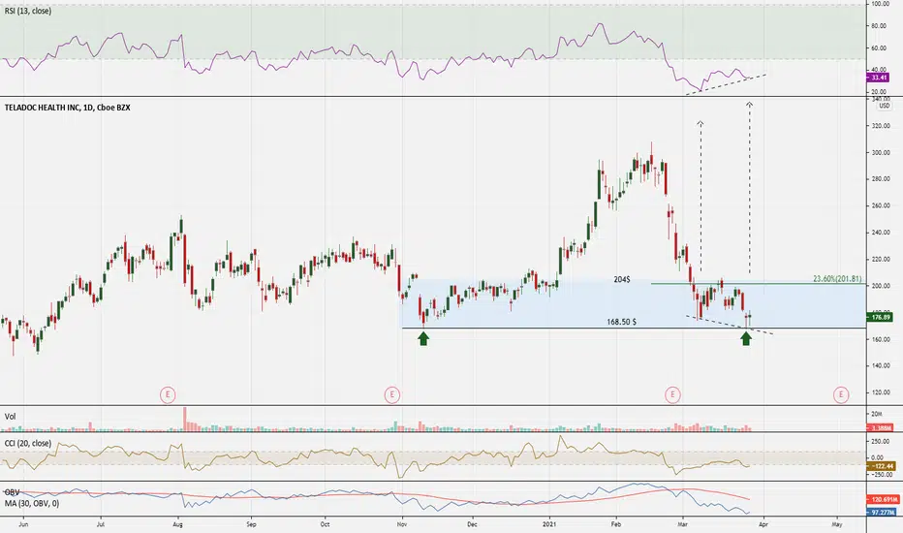This screenshot has height=533, width=903.
Task: Click the OBV MA value tag 120.691M
Action: (881, 500)
